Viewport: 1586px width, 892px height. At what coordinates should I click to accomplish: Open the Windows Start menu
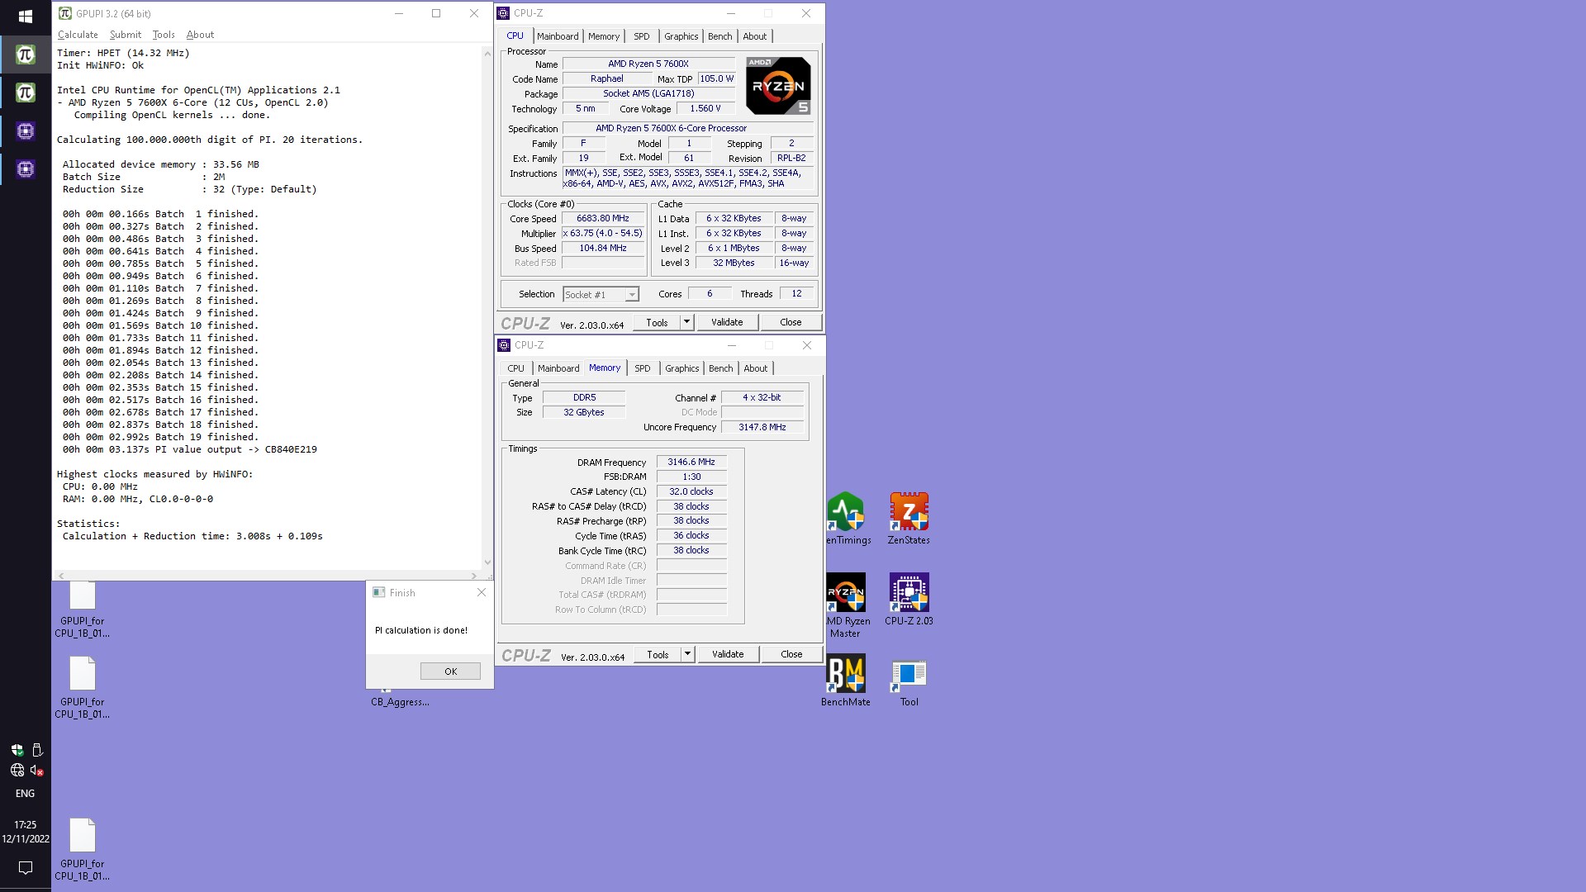25,16
